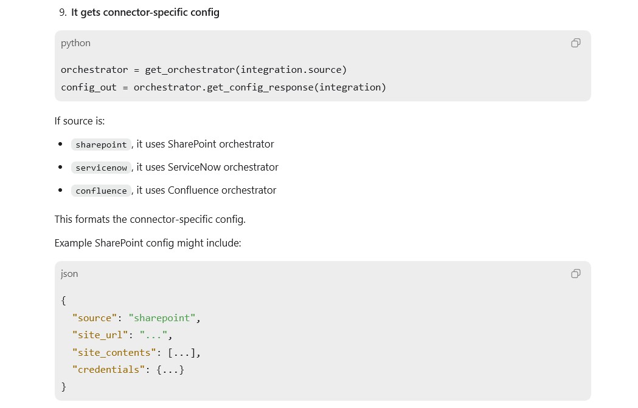Image resolution: width=638 pixels, height=408 pixels.
Task: Click the "site_url" JSON key
Action: pos(100,335)
